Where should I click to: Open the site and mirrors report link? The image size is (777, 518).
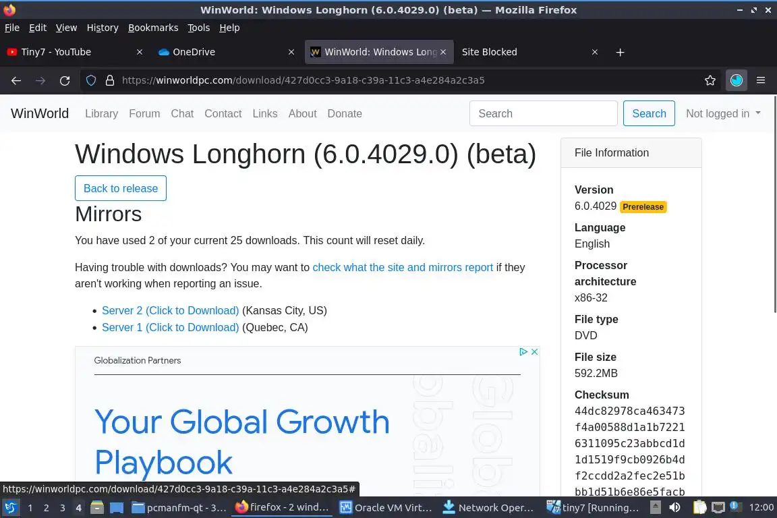(403, 268)
